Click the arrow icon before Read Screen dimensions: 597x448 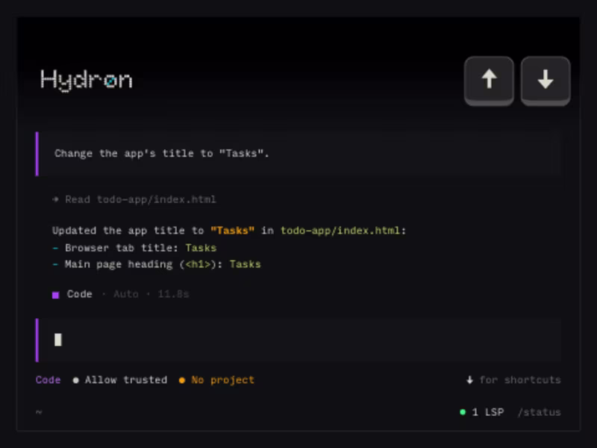[55, 199]
